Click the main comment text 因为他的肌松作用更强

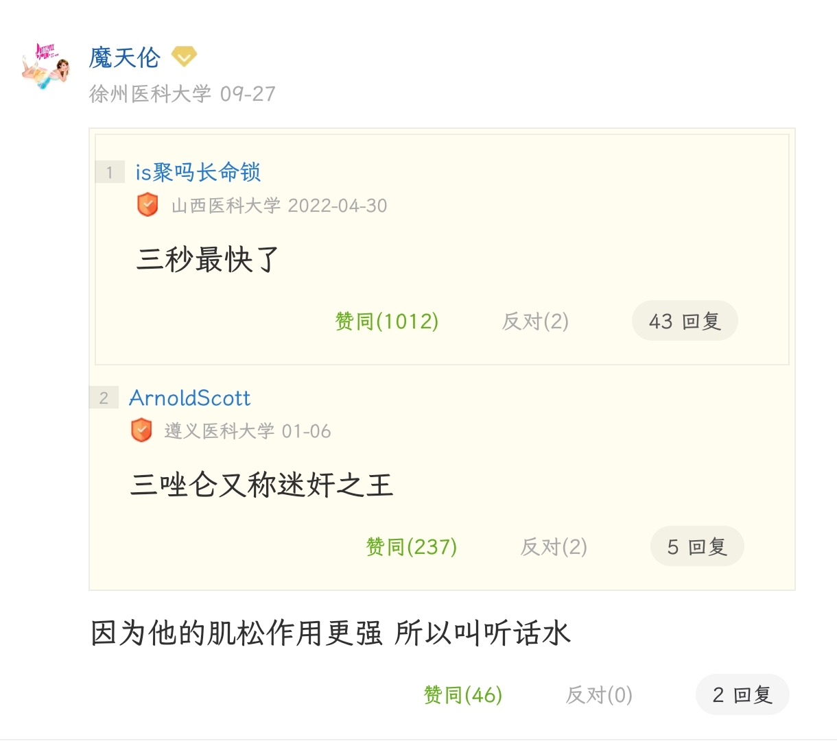(x=237, y=633)
